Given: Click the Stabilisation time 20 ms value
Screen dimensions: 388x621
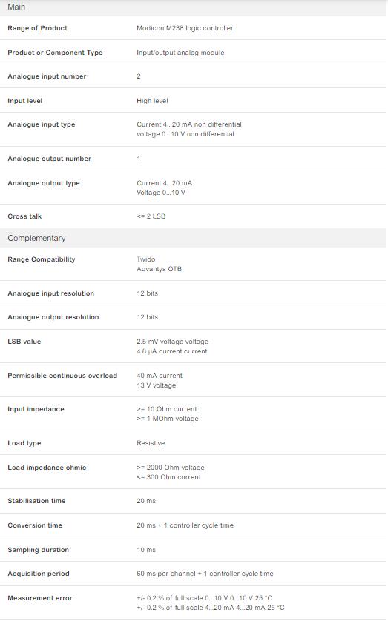Looking at the screenshot, I should click(x=146, y=501).
